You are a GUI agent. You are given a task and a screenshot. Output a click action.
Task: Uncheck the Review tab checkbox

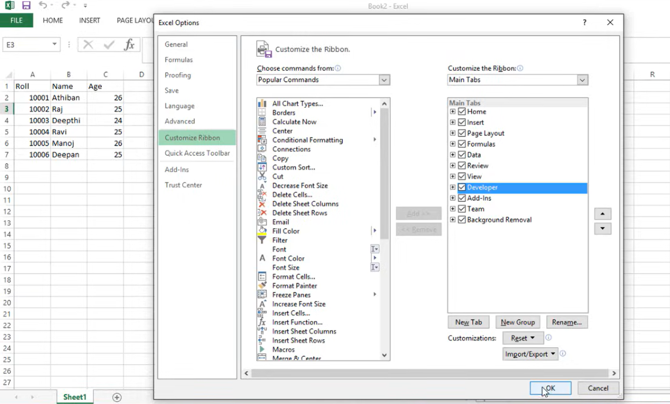[x=462, y=165]
